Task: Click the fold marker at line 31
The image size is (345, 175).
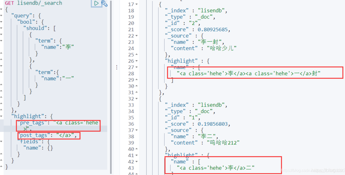Action: 136,92
